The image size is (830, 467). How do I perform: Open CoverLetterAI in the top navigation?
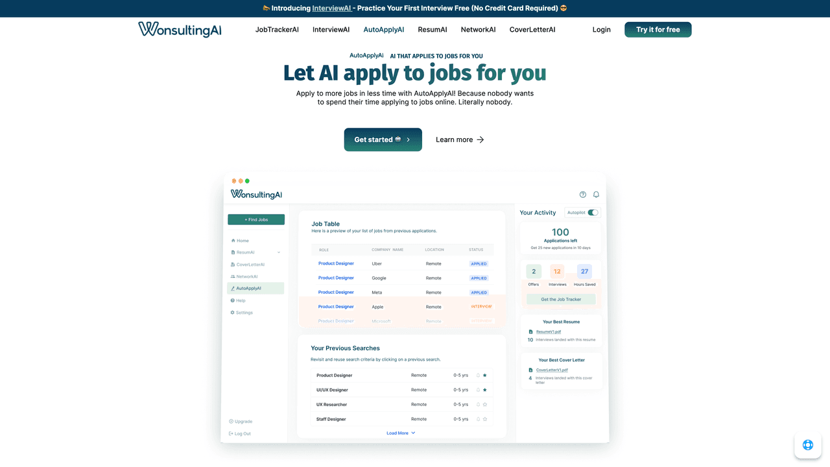pyautogui.click(x=532, y=30)
